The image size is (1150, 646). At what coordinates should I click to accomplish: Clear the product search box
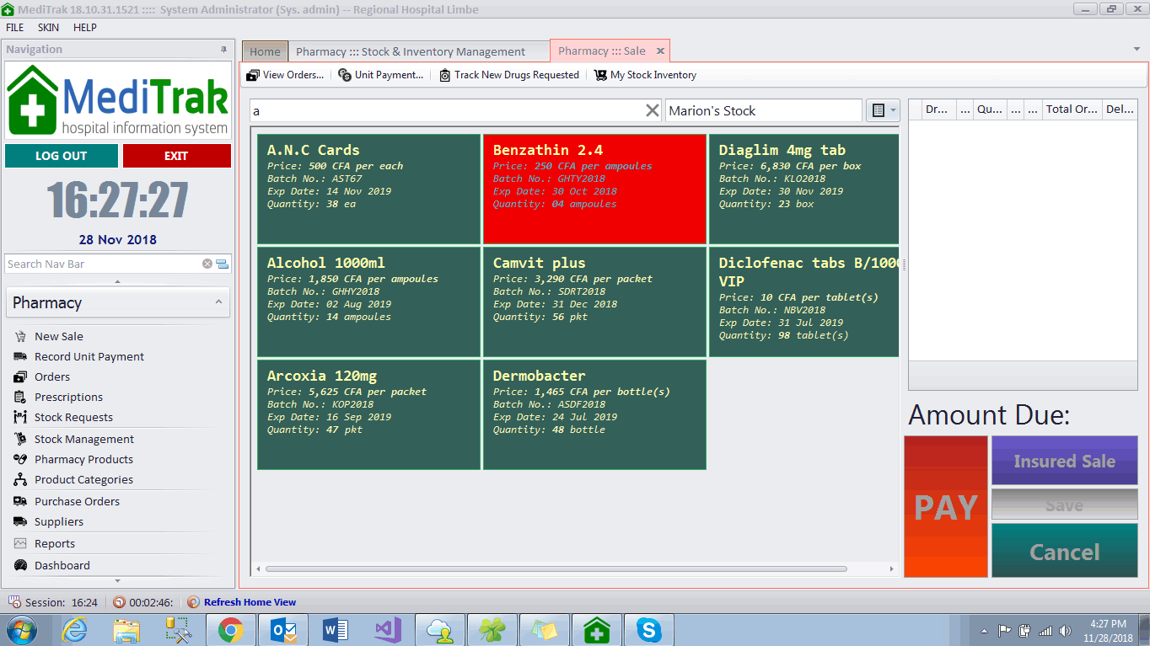652,110
